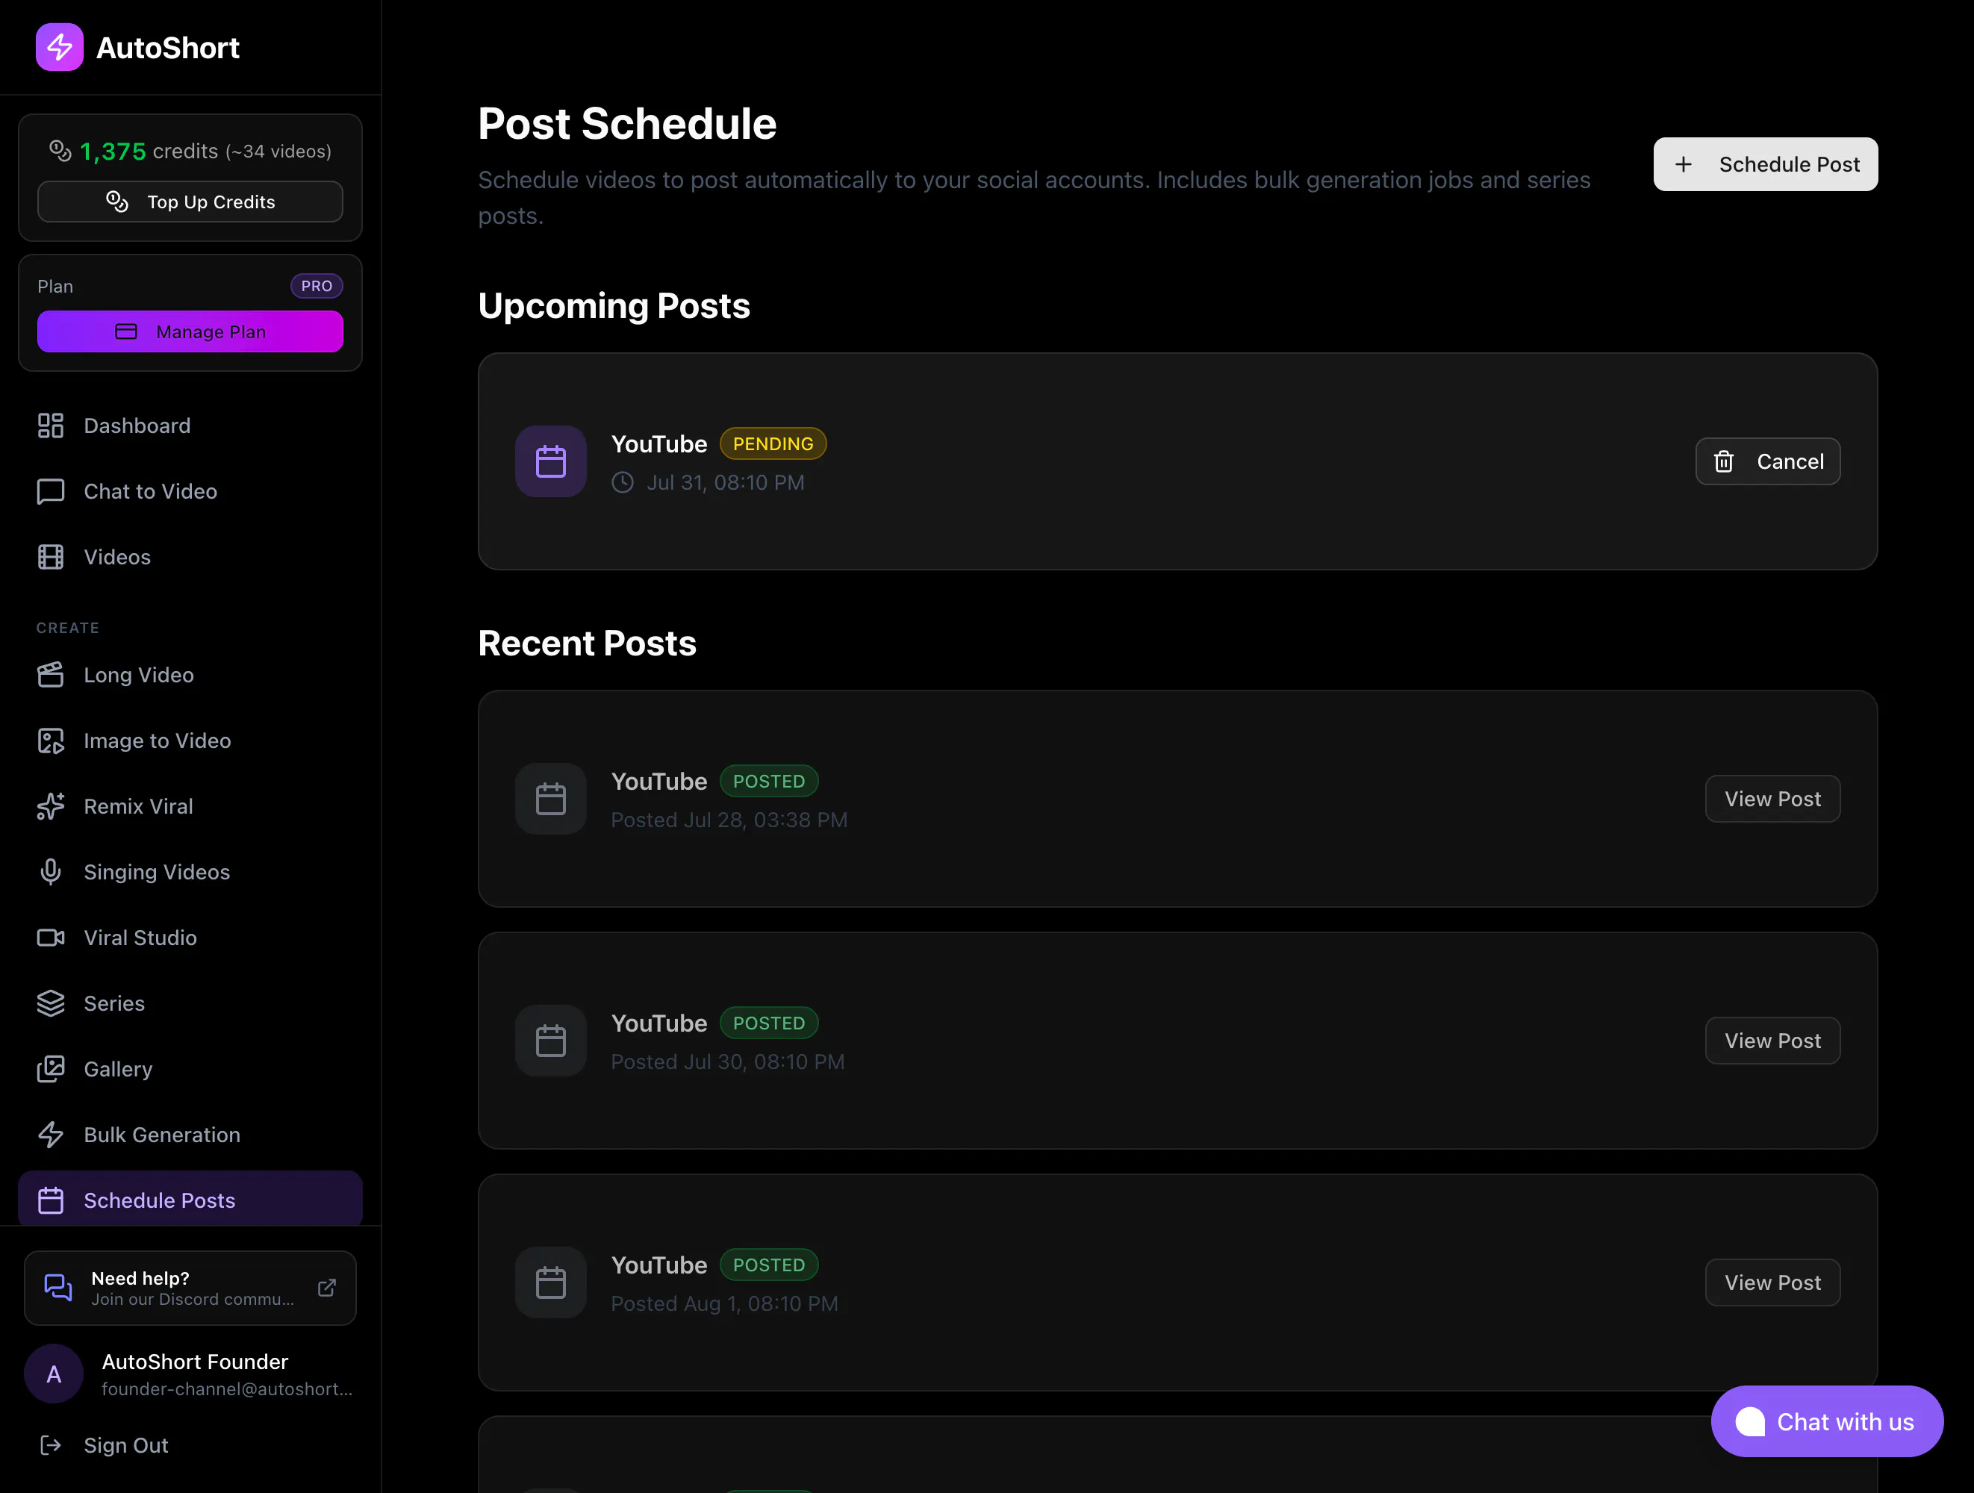Open Manage Plan button
Viewport: 1974px width, 1493px height.
pos(190,332)
